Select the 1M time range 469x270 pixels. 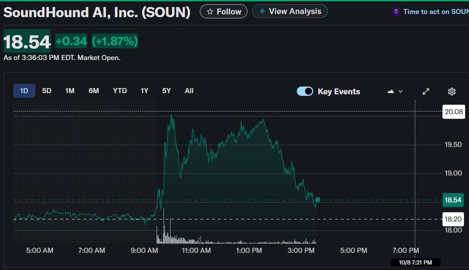[70, 91]
